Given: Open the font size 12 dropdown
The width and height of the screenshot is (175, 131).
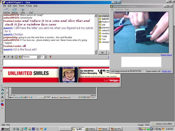Looking at the screenshot, I should 45,57.
